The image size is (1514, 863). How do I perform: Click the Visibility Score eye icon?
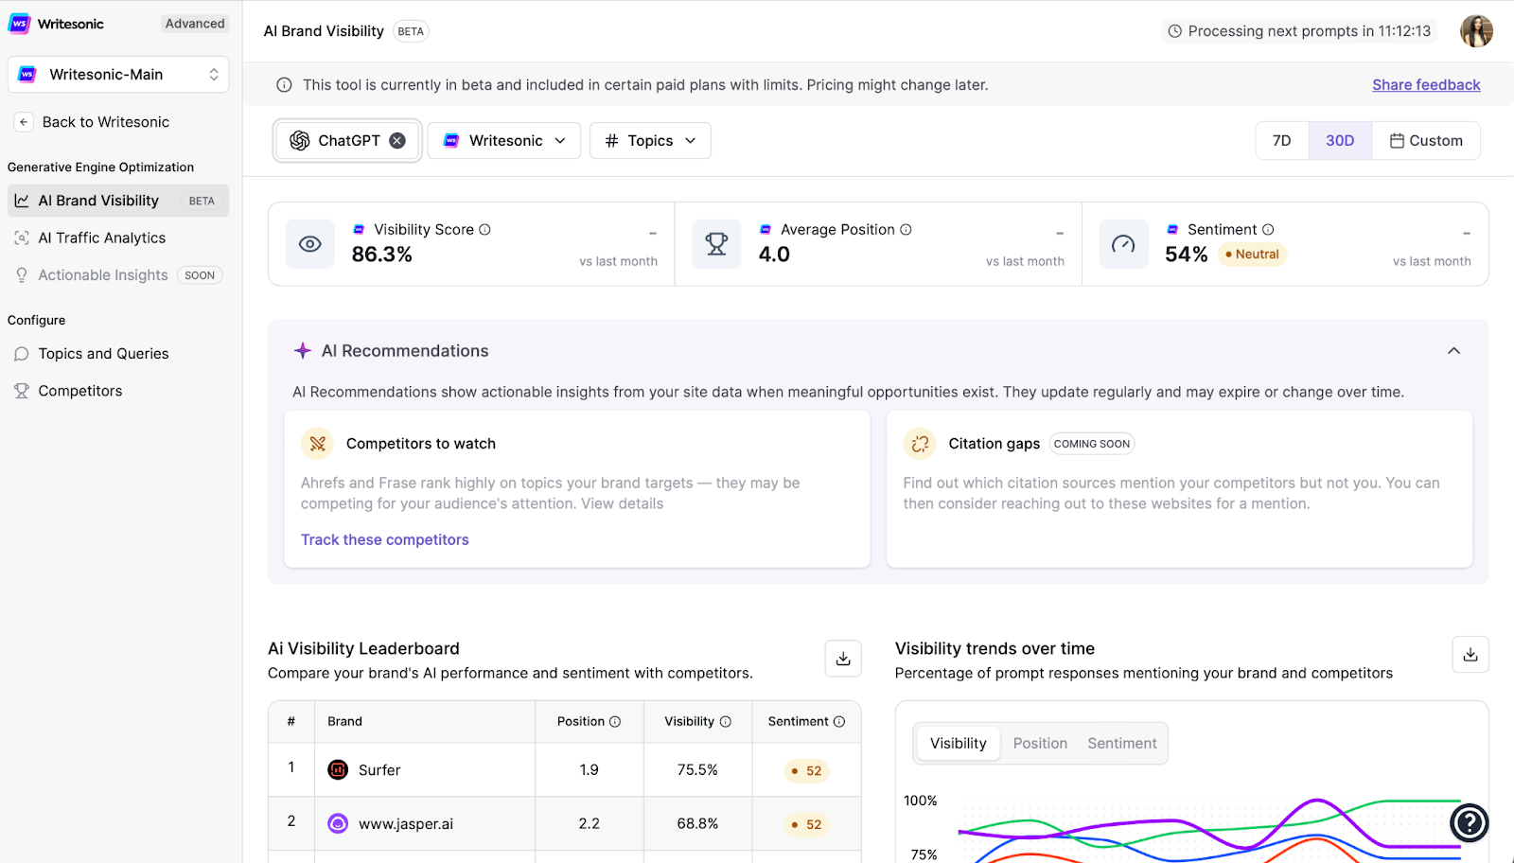point(310,244)
